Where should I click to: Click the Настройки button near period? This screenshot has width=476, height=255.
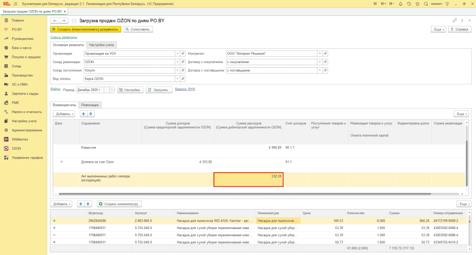(x=130, y=90)
